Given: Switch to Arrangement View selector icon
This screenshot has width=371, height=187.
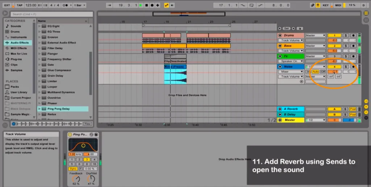Looking at the screenshot, I should click(366, 13).
